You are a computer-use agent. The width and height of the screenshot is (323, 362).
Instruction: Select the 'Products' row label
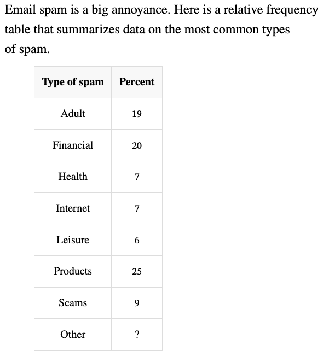73,271
